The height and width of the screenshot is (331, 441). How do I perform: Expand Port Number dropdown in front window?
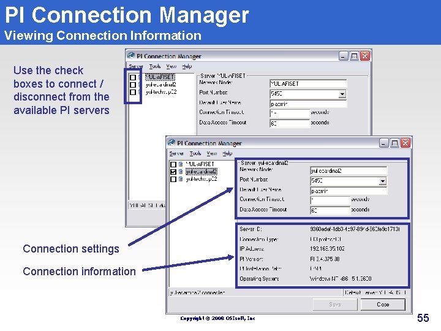[382, 181]
